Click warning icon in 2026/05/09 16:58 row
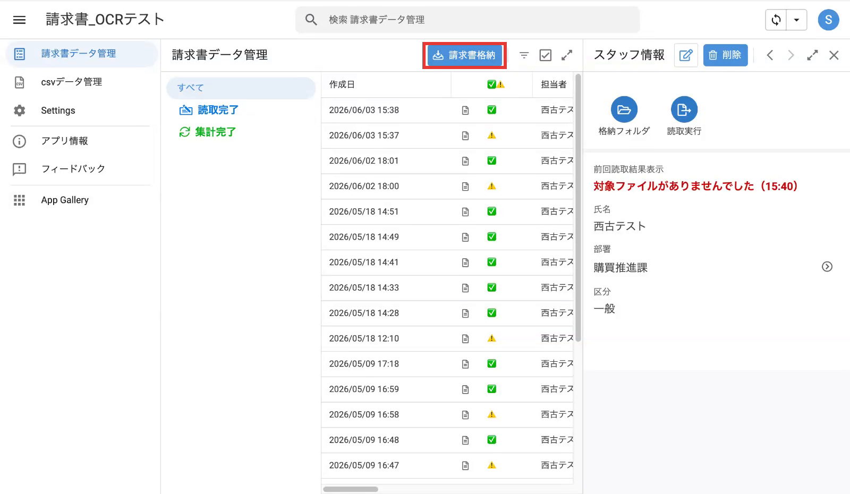 (492, 414)
